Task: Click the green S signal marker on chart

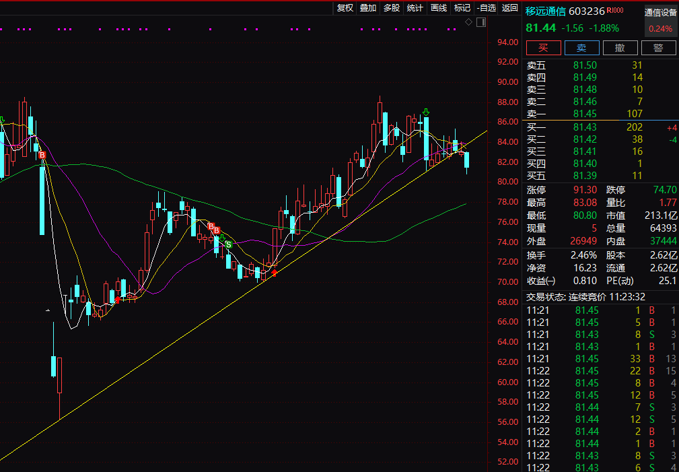Action: pos(228,244)
